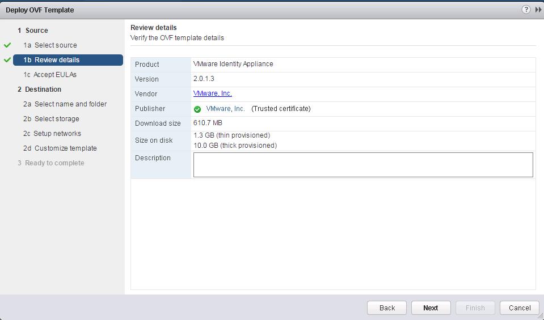Click the Download size row label

click(x=158, y=123)
